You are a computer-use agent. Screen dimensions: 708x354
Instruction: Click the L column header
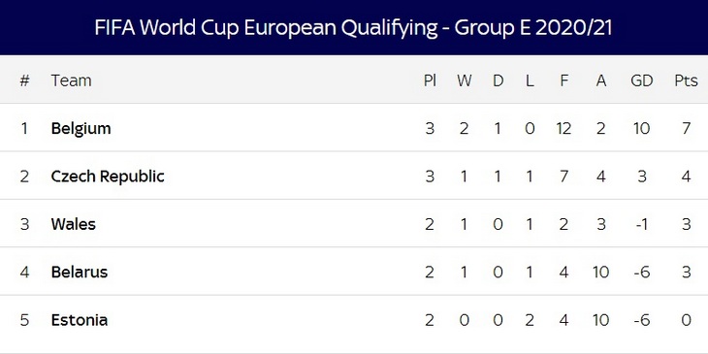click(530, 80)
